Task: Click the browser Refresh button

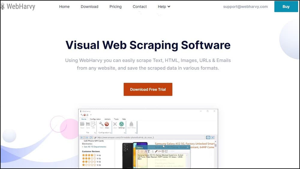Action: click(91, 137)
